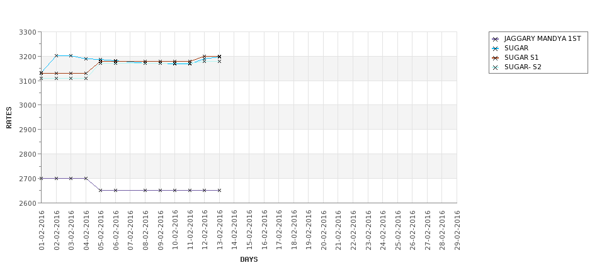Image resolution: width=614 pixels, height=270 pixels.
Task: Click the 2600 y-axis tick label
Action: (28, 203)
